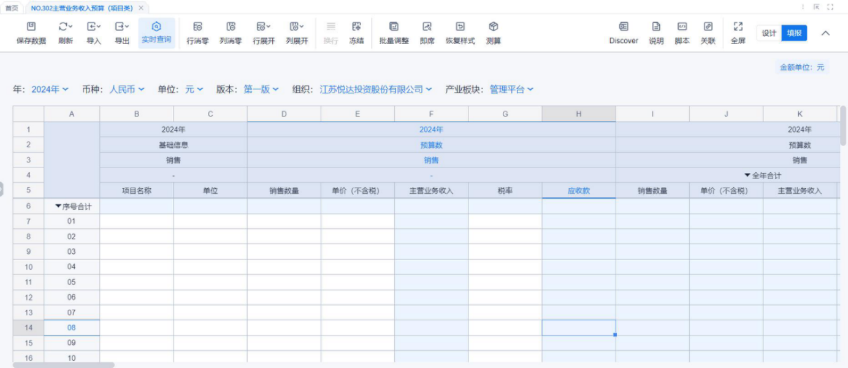
Task: Click the 测算 calculation icon
Action: (493, 27)
